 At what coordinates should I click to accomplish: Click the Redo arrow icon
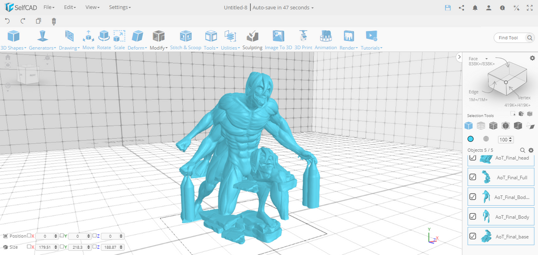coord(23,21)
